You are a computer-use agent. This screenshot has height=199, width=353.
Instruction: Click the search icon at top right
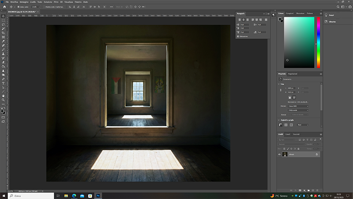click(338, 7)
